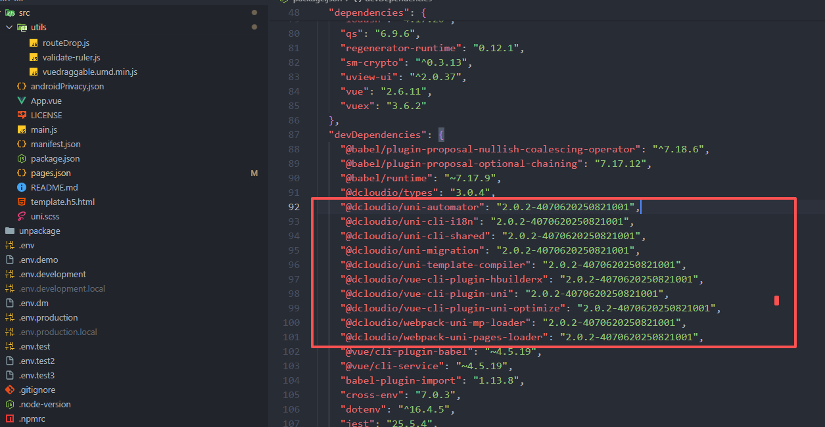Screen dimensions: 825x427
Task: Select the .env.production file
Action: tap(48, 317)
